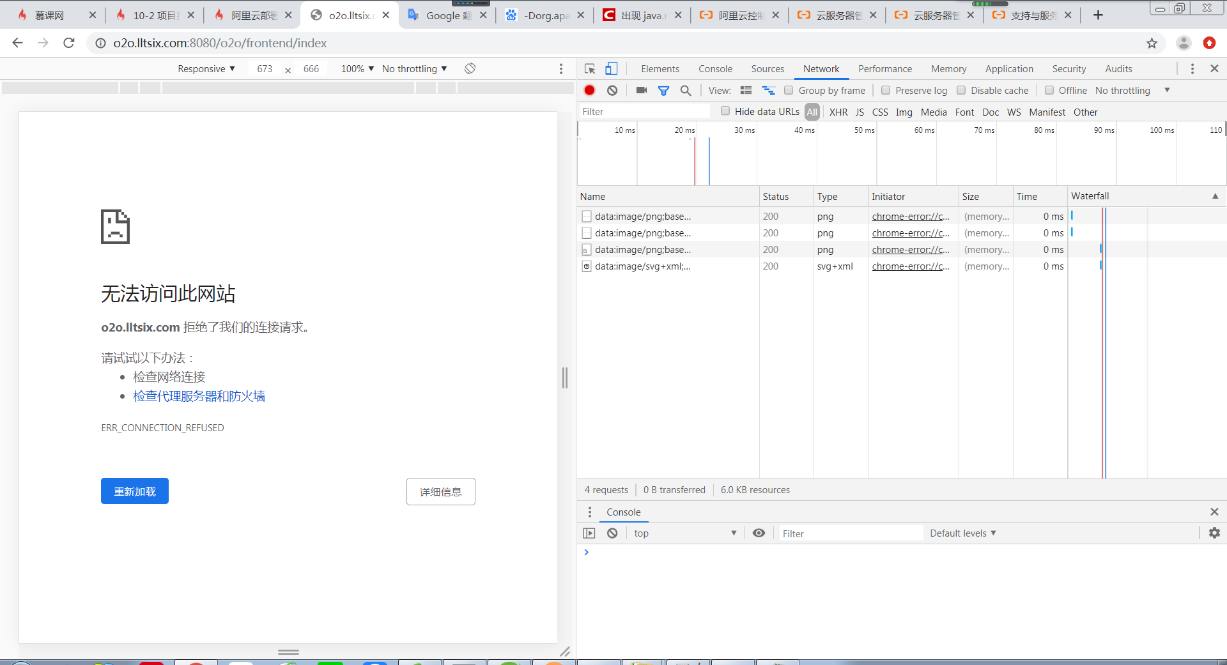Open the Sources panel
The image size is (1227, 665).
coord(768,69)
